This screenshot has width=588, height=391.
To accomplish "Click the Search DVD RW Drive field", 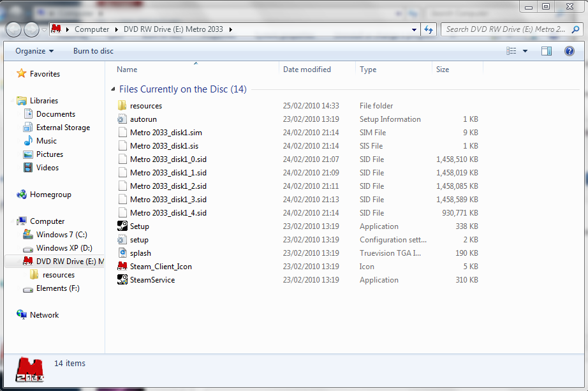I will click(x=504, y=29).
